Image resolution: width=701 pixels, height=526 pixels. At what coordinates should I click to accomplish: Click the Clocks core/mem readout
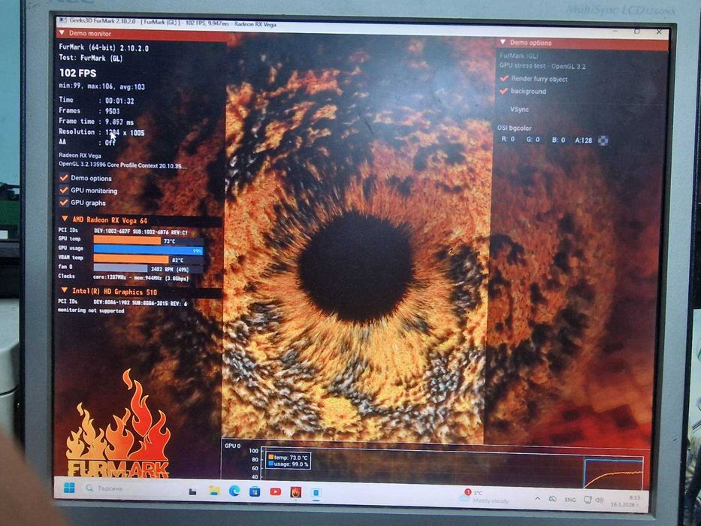[x=141, y=278]
